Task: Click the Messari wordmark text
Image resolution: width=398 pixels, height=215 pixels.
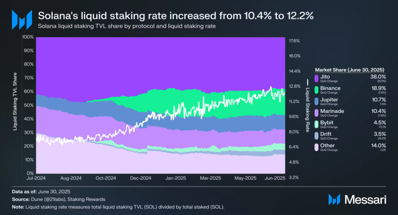Action: [365, 199]
